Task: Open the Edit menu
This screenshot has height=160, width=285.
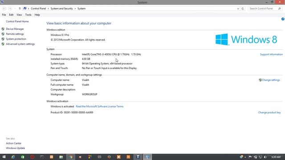Action: coord(11,15)
